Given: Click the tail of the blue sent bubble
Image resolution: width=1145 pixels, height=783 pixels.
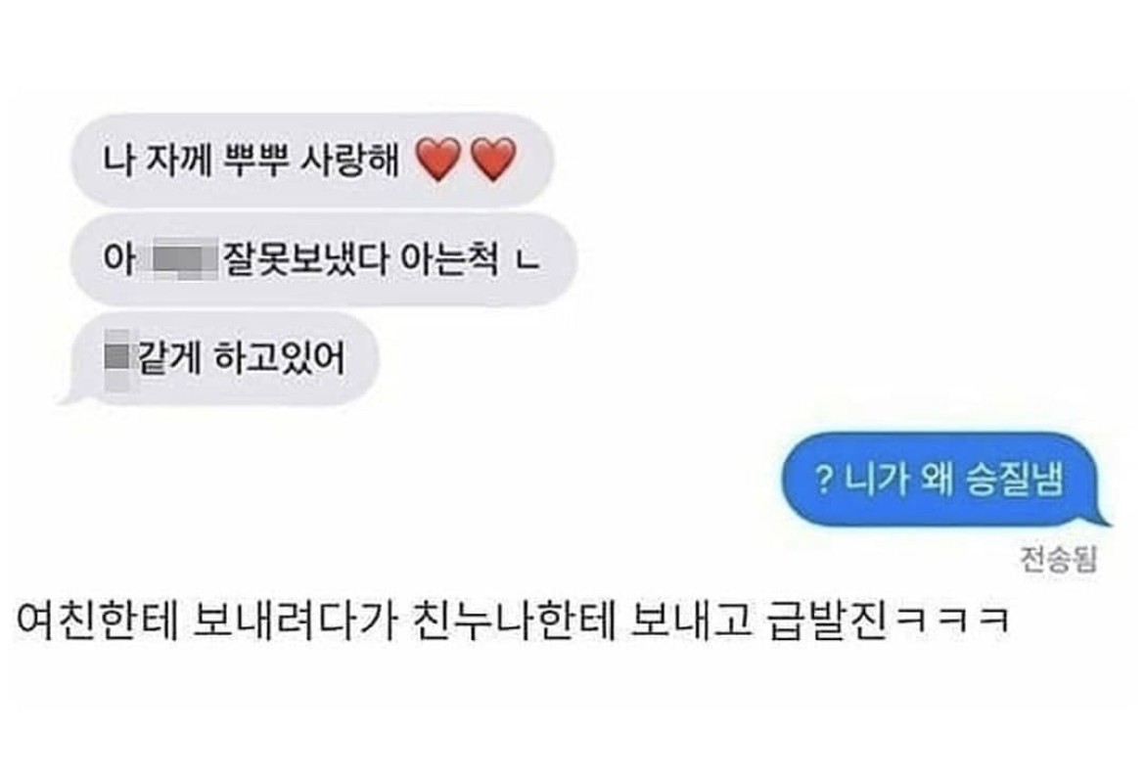Looking at the screenshot, I should (x=1101, y=517).
